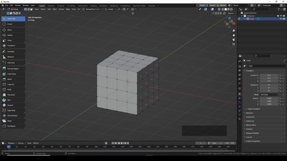Select the Rip Region tool
The width and height of the screenshot is (287, 161).
coord(13,126)
